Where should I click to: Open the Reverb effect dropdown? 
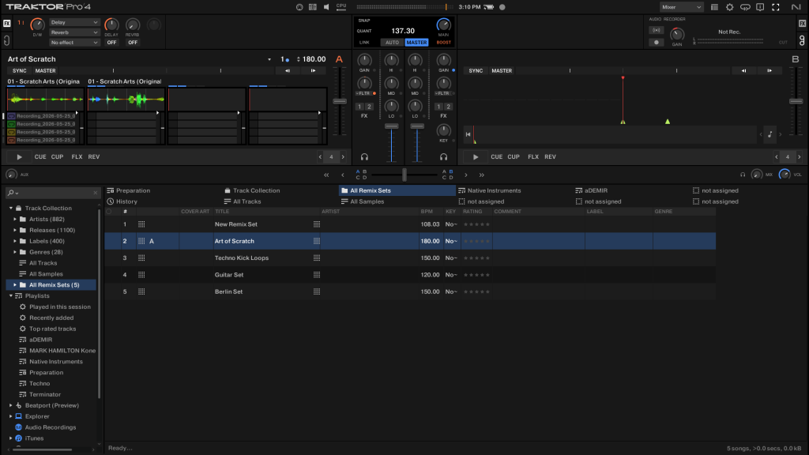(x=74, y=32)
